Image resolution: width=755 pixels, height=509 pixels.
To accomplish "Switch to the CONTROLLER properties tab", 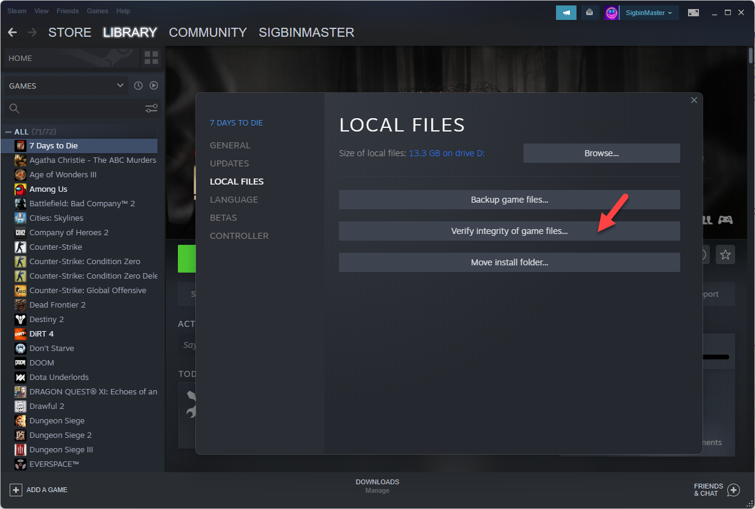I will tap(239, 236).
